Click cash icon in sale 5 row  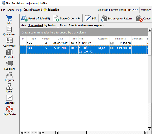coord(112,48)
